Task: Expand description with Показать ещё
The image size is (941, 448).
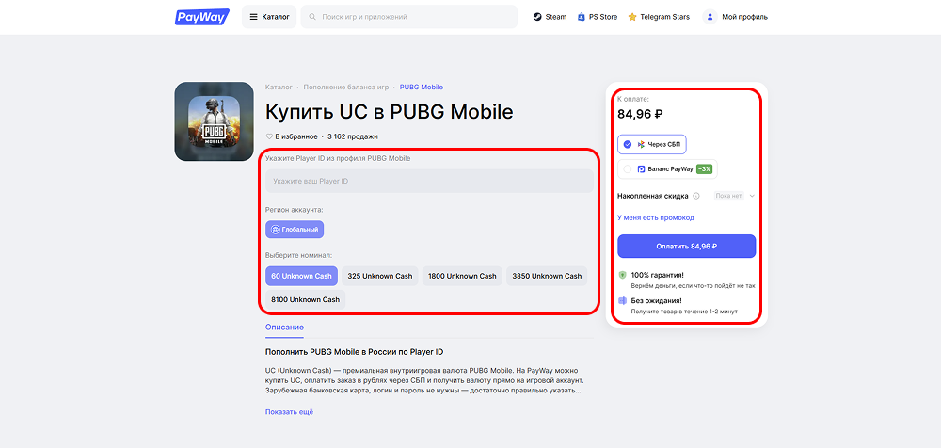Action: 289,412
